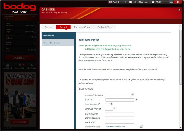Open the Settings icon in sidebar
The image size is (184, 131).
[32, 66]
